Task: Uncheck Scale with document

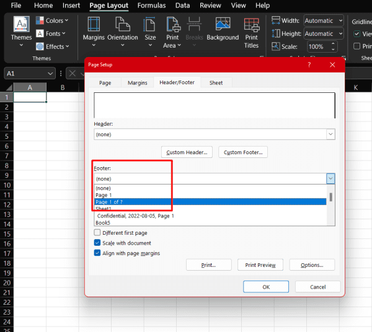Action: tap(97, 243)
